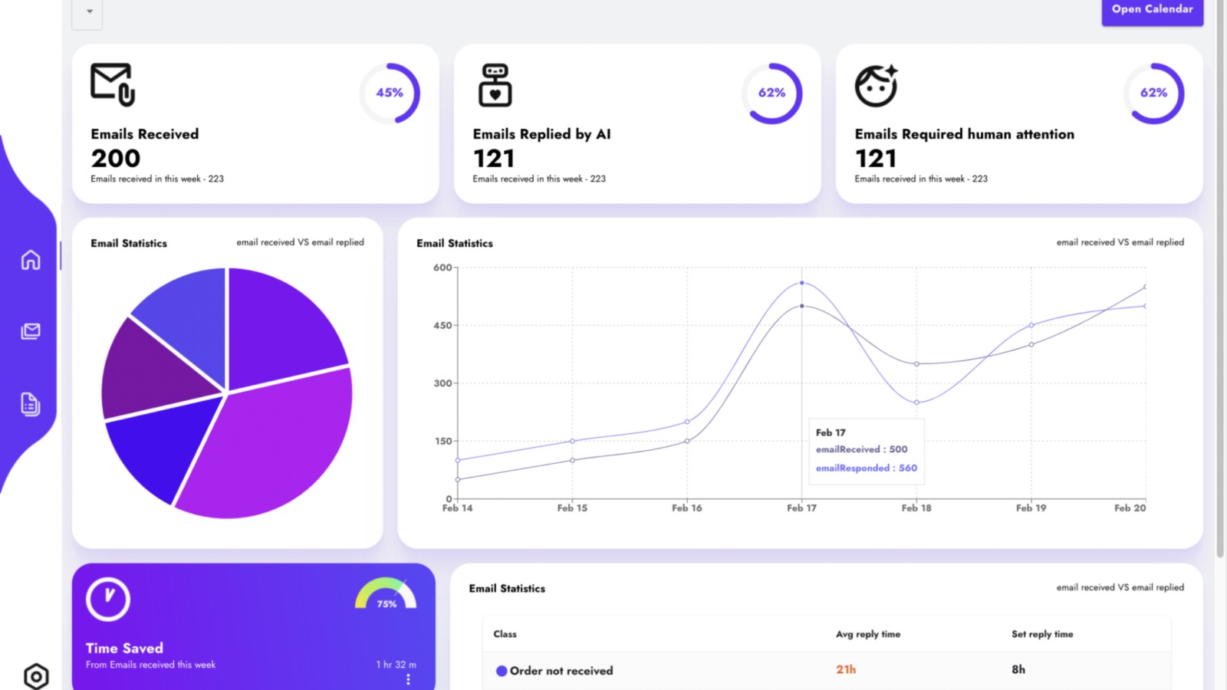Click the Time Saved heading

pyautogui.click(x=124, y=648)
